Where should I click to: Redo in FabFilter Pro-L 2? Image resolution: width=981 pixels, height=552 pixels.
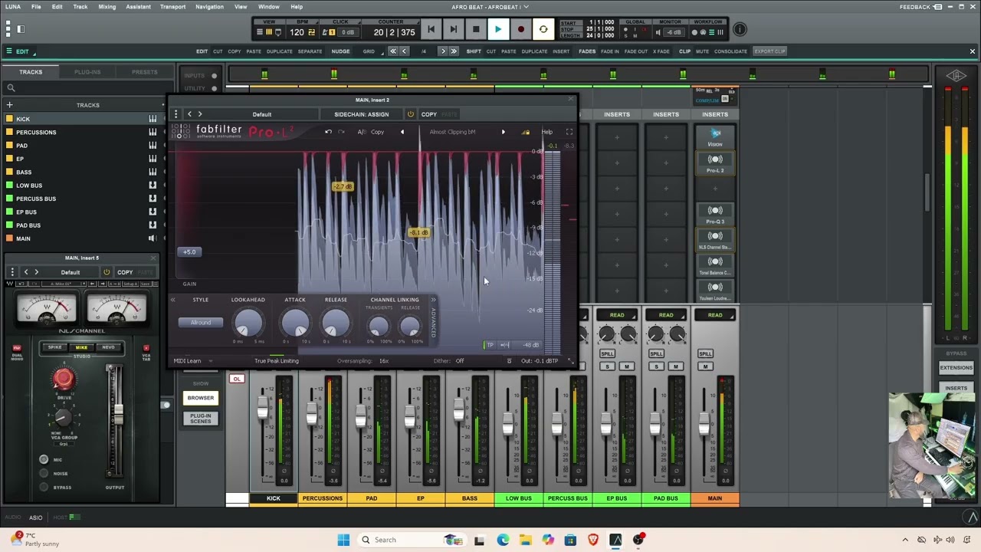[341, 132]
